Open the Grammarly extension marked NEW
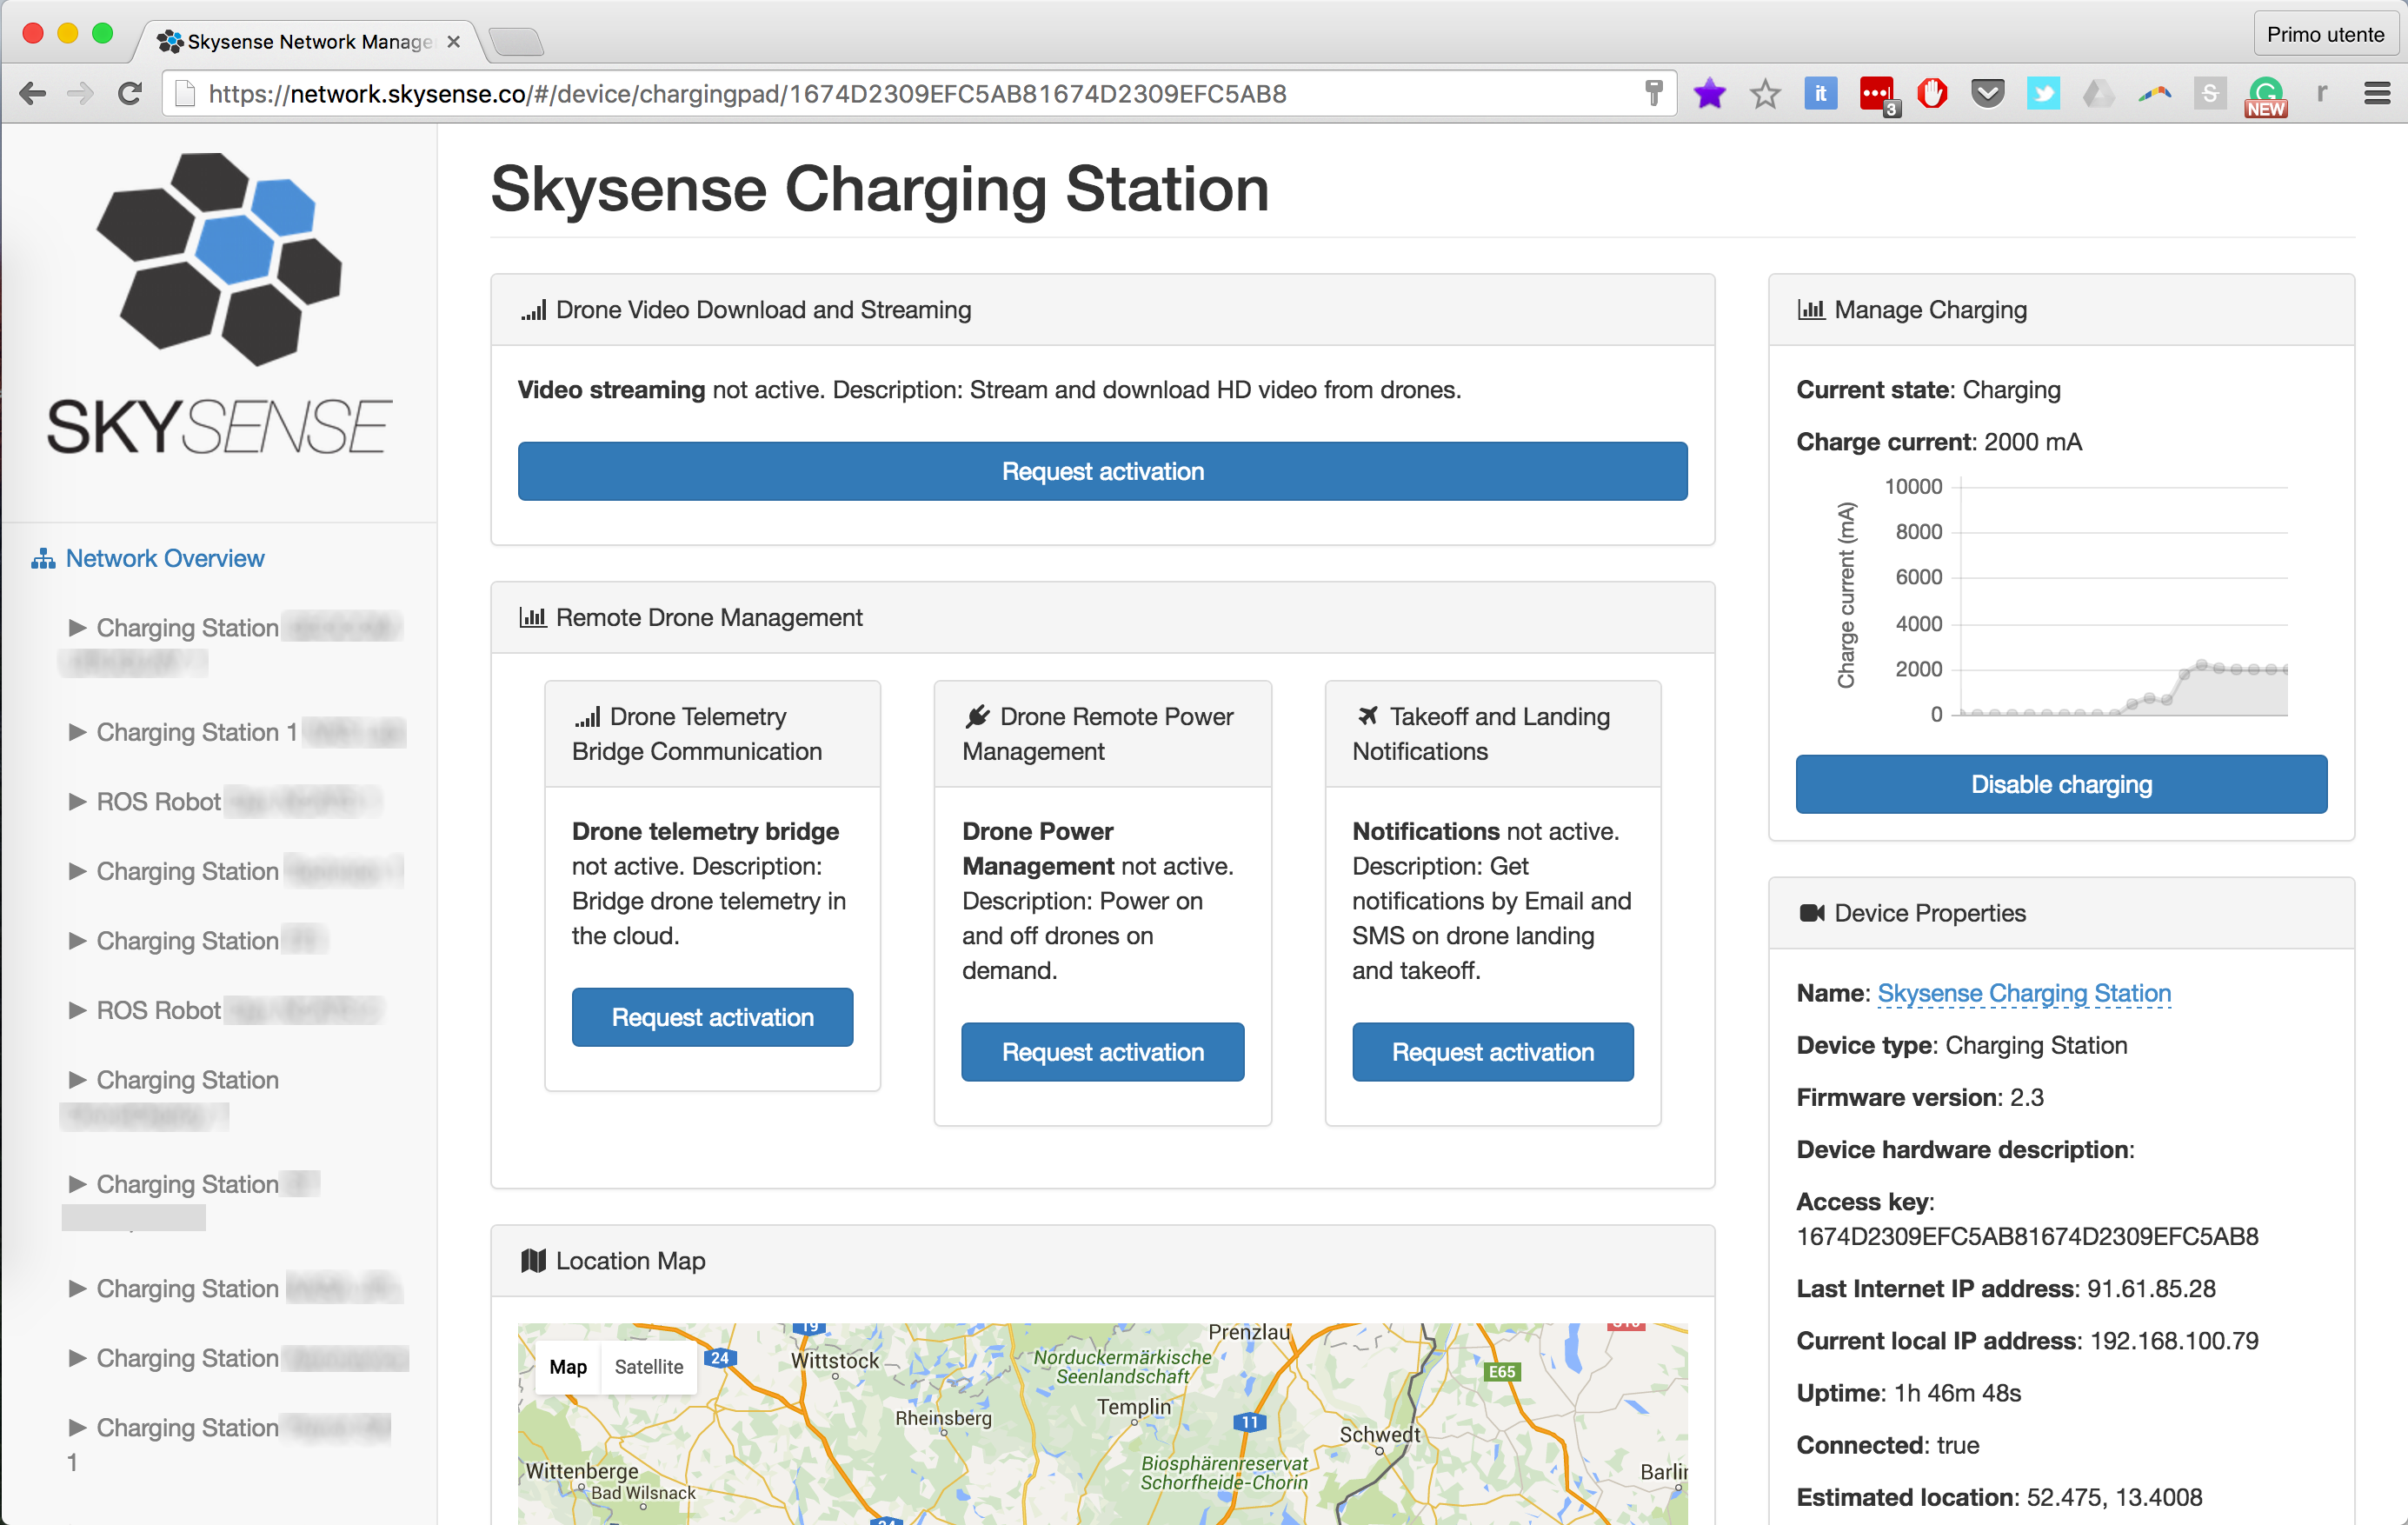 click(2266, 97)
